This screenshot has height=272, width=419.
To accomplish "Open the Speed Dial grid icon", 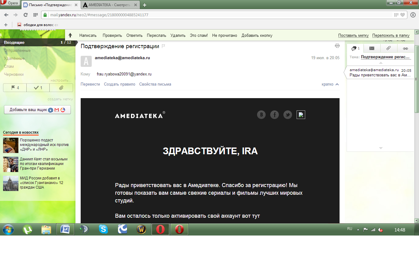I will pyautogui.click(x=35, y=15).
